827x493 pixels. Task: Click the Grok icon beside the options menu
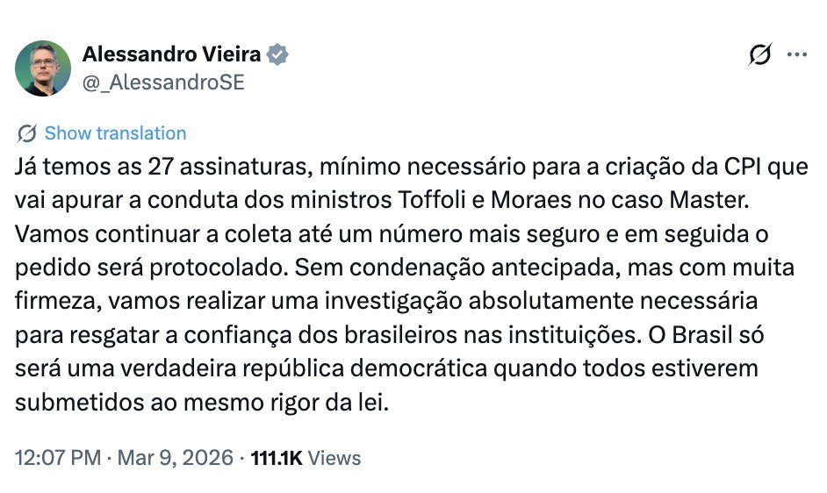[x=760, y=55]
